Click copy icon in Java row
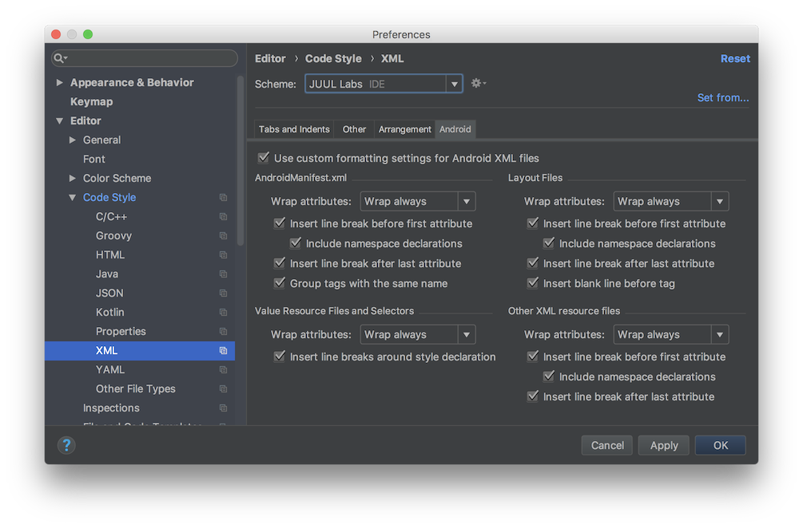 click(223, 274)
